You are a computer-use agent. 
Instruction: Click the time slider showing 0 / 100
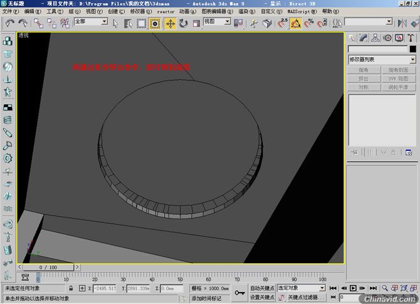coord(48,267)
